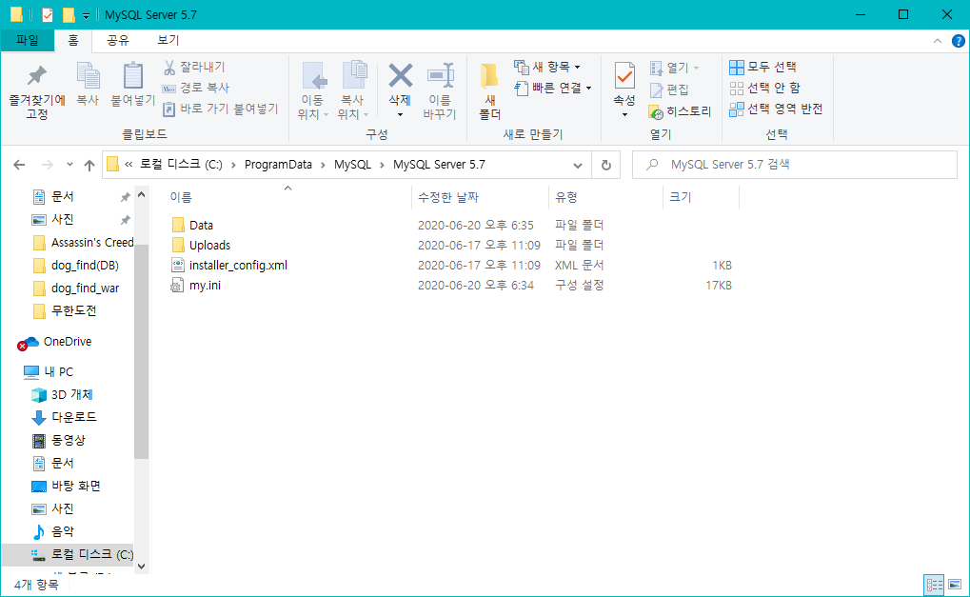This screenshot has width=970, height=597.
Task: Click the 이름 바꾸기 rename icon
Action: 441,76
